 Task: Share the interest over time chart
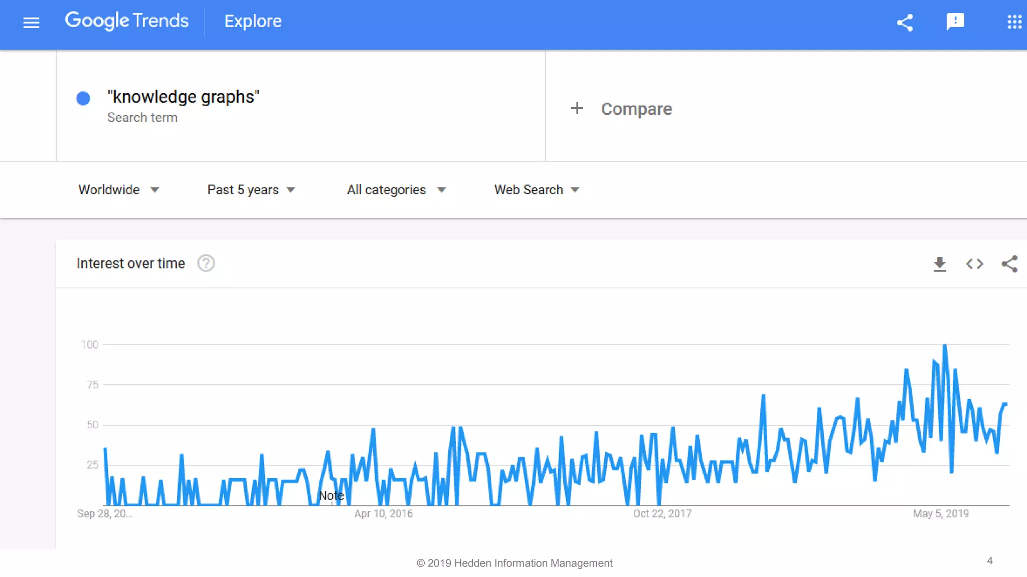pyautogui.click(x=1009, y=264)
